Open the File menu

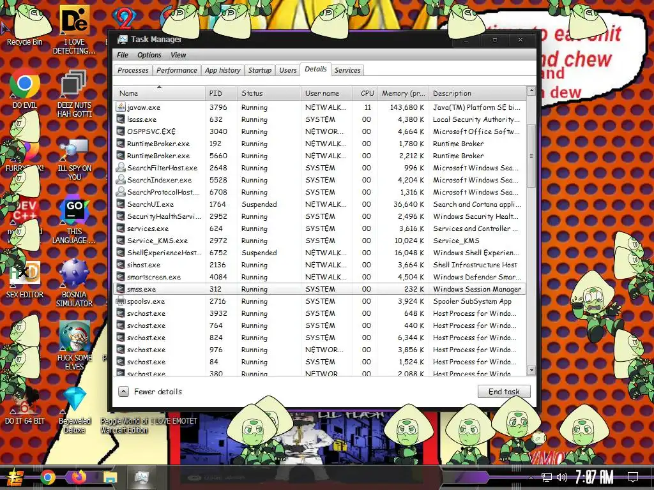coord(123,55)
